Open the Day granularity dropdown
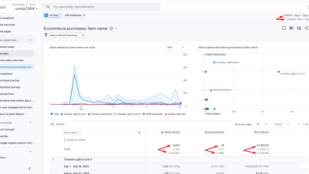Image resolution: width=309 pixels, height=174 pixels. pyautogui.click(x=176, y=47)
